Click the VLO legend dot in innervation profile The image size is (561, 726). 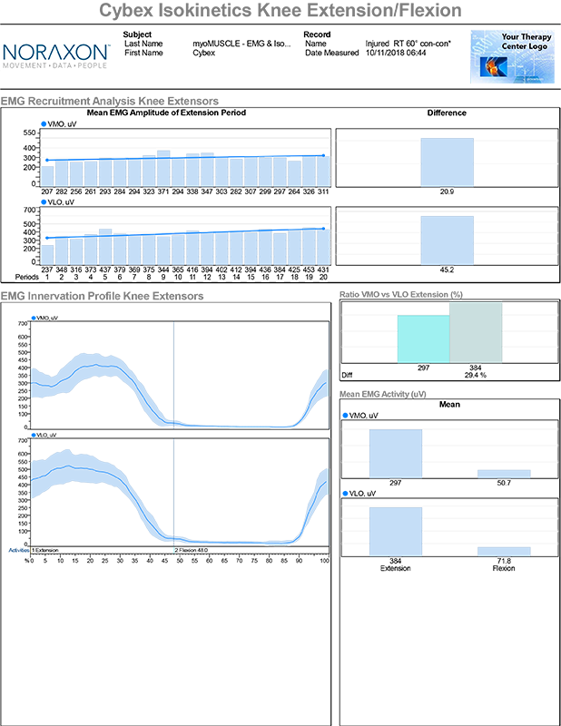pos(34,435)
